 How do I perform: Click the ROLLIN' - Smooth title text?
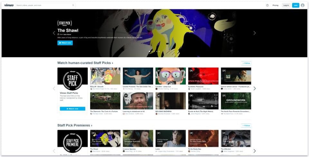(x=97, y=87)
